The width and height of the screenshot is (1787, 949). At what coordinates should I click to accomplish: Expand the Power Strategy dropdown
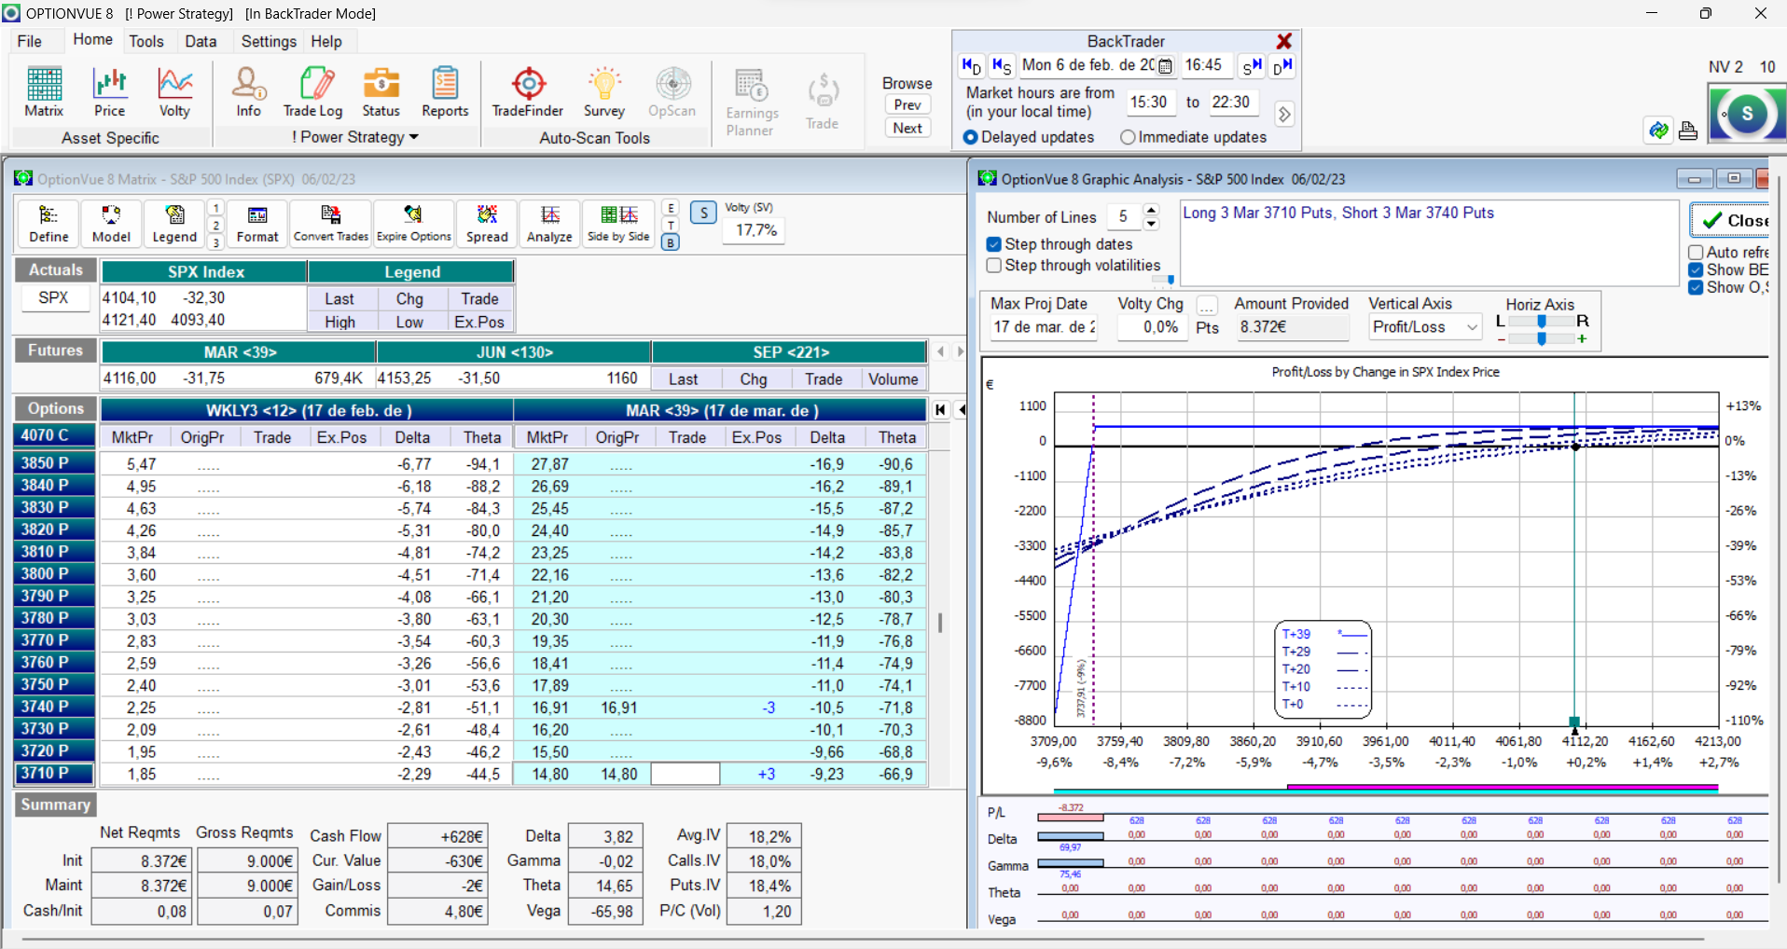click(x=414, y=137)
